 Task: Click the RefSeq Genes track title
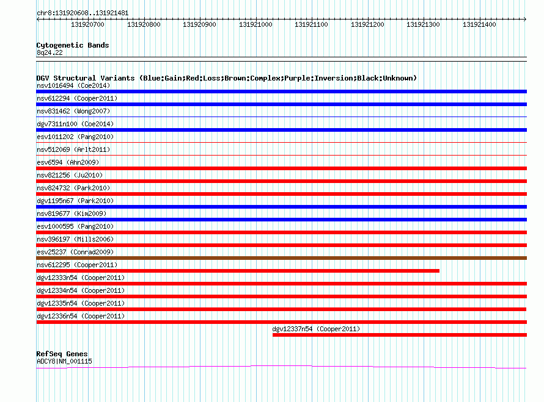click(x=62, y=354)
